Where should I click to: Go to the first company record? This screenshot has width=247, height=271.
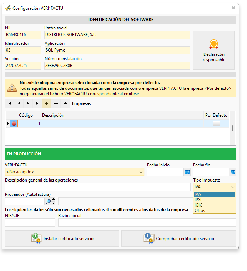pyautogui.click(x=10, y=103)
